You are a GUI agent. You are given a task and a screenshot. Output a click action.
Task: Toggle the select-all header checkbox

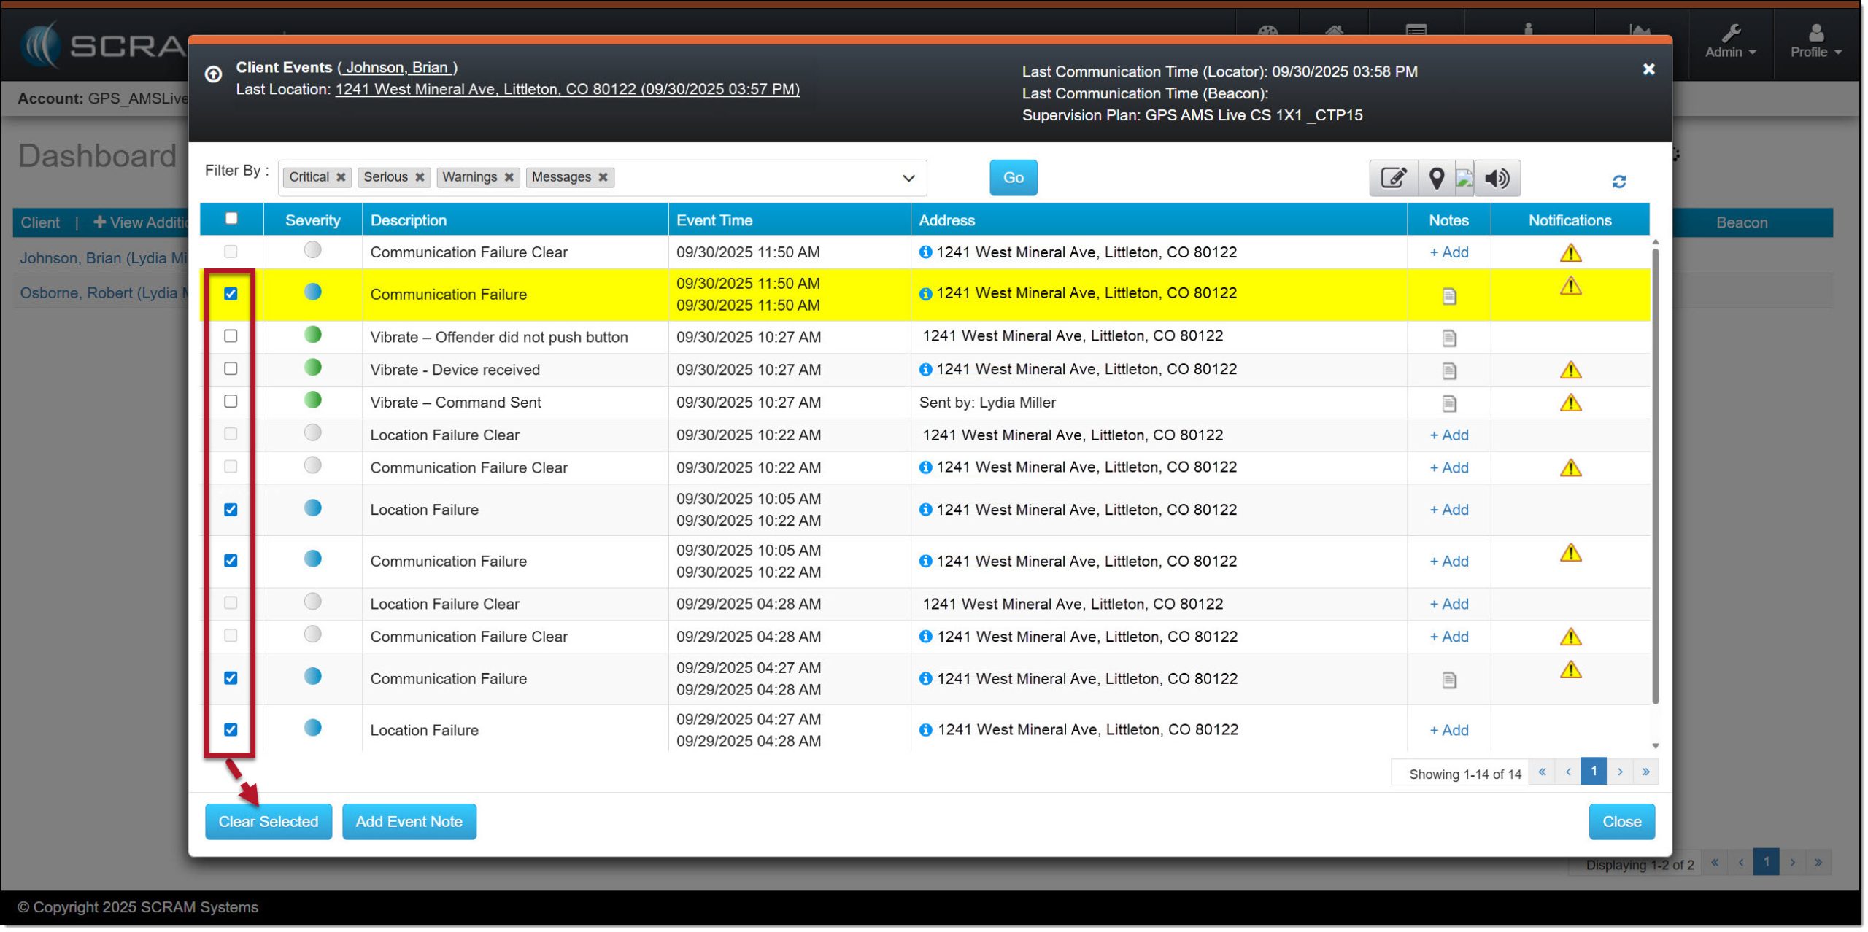231,218
